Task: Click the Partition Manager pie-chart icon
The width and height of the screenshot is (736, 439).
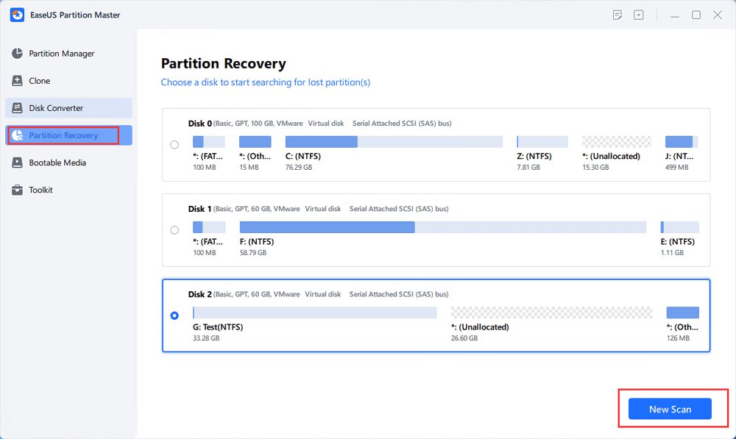Action: (x=17, y=54)
